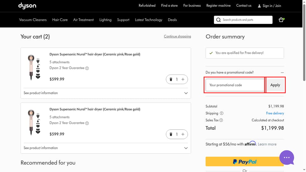This screenshot has width=306, height=172.
Task: Open the Support menu
Action: pyautogui.click(x=123, y=20)
